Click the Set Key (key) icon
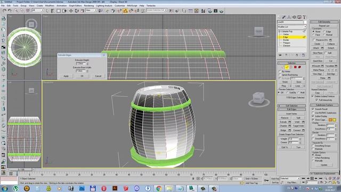The width and height of the screenshot is (341, 192). tap(266, 180)
